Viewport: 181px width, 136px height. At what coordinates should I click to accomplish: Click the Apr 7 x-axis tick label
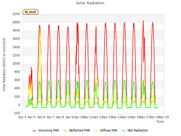(x=51, y=117)
